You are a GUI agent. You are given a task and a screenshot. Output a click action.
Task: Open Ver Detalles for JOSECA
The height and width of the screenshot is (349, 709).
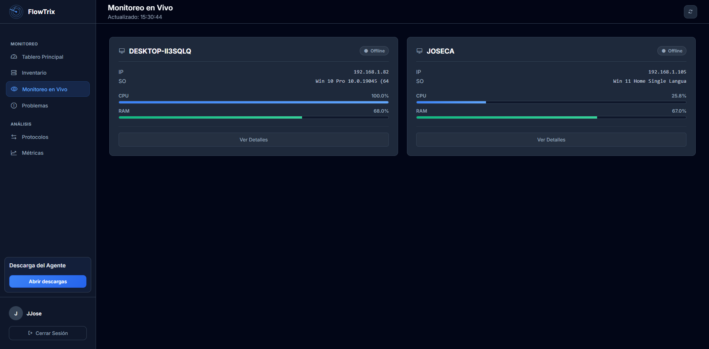click(551, 140)
